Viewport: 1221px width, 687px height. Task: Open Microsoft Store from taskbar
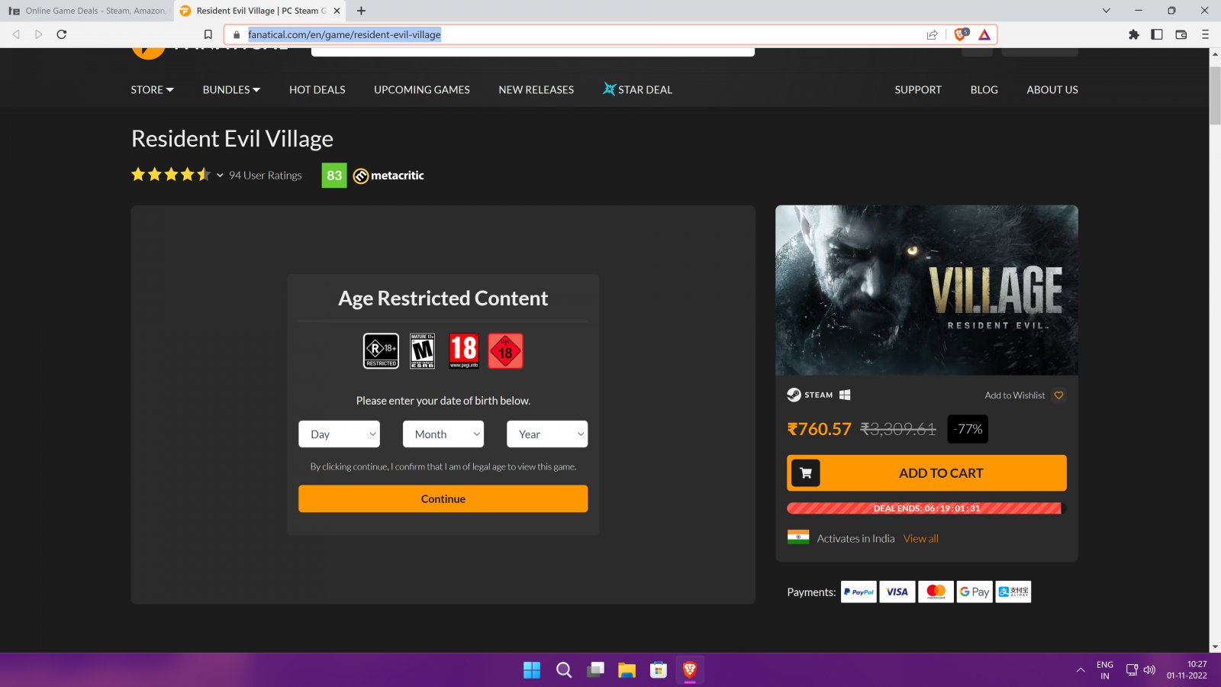pyautogui.click(x=659, y=670)
